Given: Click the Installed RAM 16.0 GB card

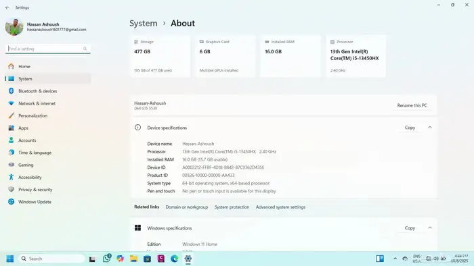Looking at the screenshot, I should pyautogui.click(x=290, y=56).
